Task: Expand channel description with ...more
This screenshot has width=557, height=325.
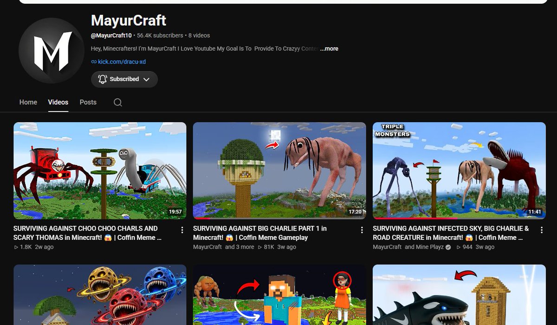Action: [x=329, y=49]
